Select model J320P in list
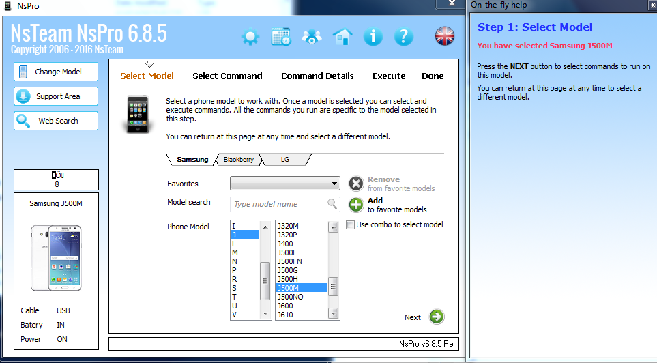Screen dimensions: 657x363 pyautogui.click(x=302, y=235)
